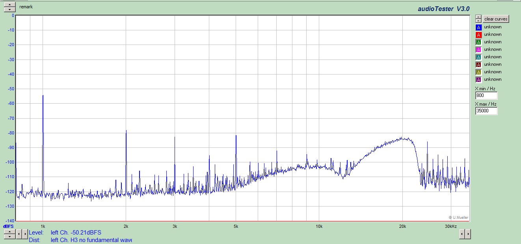Image resolution: width=521 pixels, height=244 pixels.
Task: Click the 20k label on the frequency axis
Action: (402, 227)
